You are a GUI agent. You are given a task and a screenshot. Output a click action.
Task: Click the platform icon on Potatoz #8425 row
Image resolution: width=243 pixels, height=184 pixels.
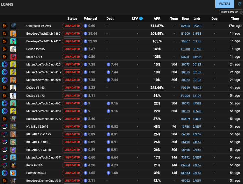5,173
